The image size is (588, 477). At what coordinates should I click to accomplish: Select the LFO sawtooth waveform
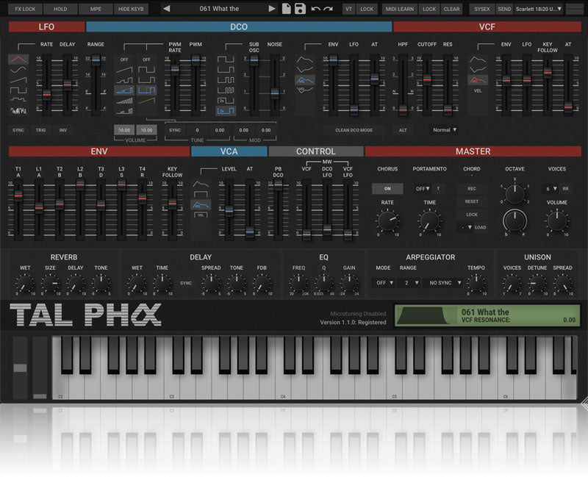click(18, 80)
